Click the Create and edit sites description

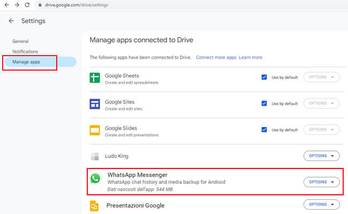(x=123, y=109)
